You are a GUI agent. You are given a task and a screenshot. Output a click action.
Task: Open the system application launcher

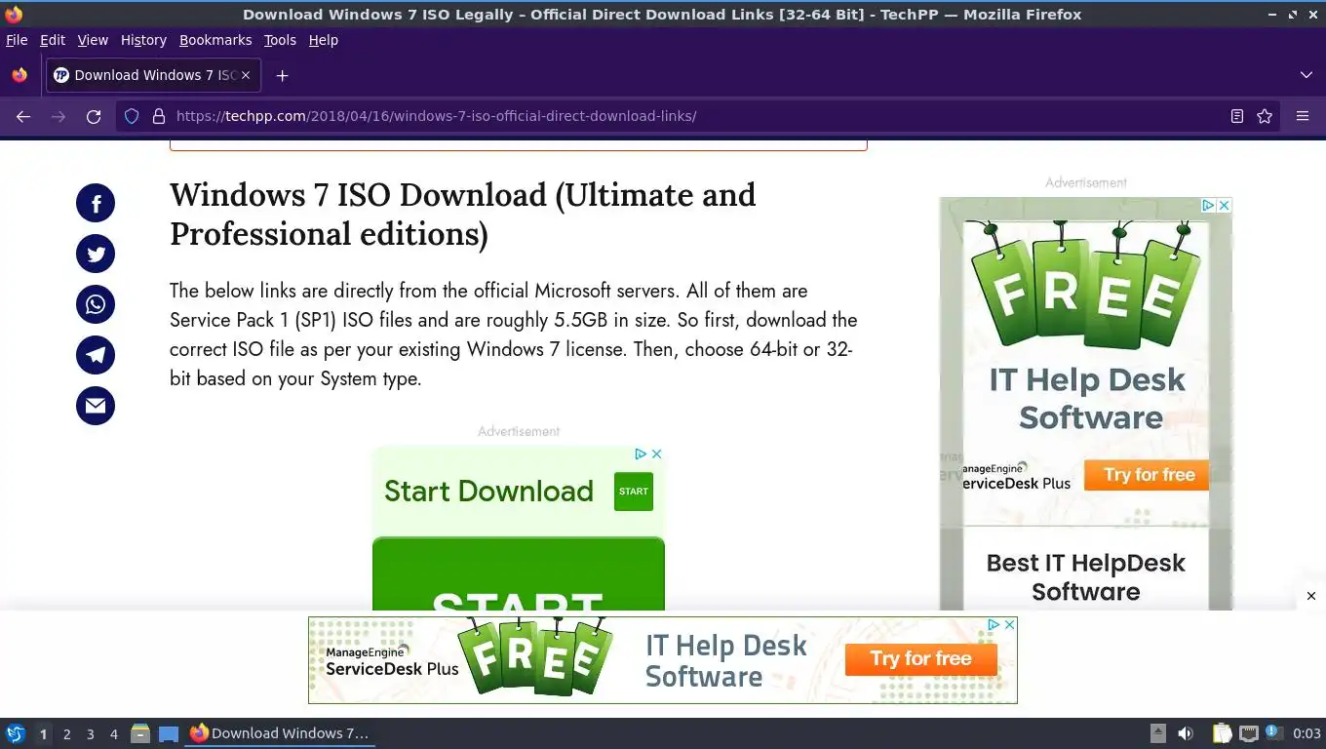pyautogui.click(x=15, y=733)
